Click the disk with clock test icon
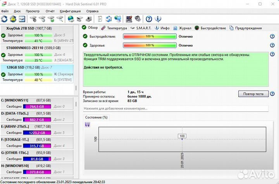This screenshot has width=279, height=184. tap(42, 19)
